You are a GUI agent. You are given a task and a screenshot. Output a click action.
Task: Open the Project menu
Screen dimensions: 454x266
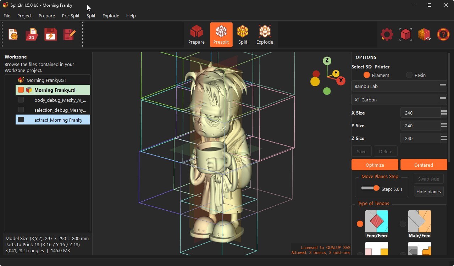pyautogui.click(x=24, y=16)
